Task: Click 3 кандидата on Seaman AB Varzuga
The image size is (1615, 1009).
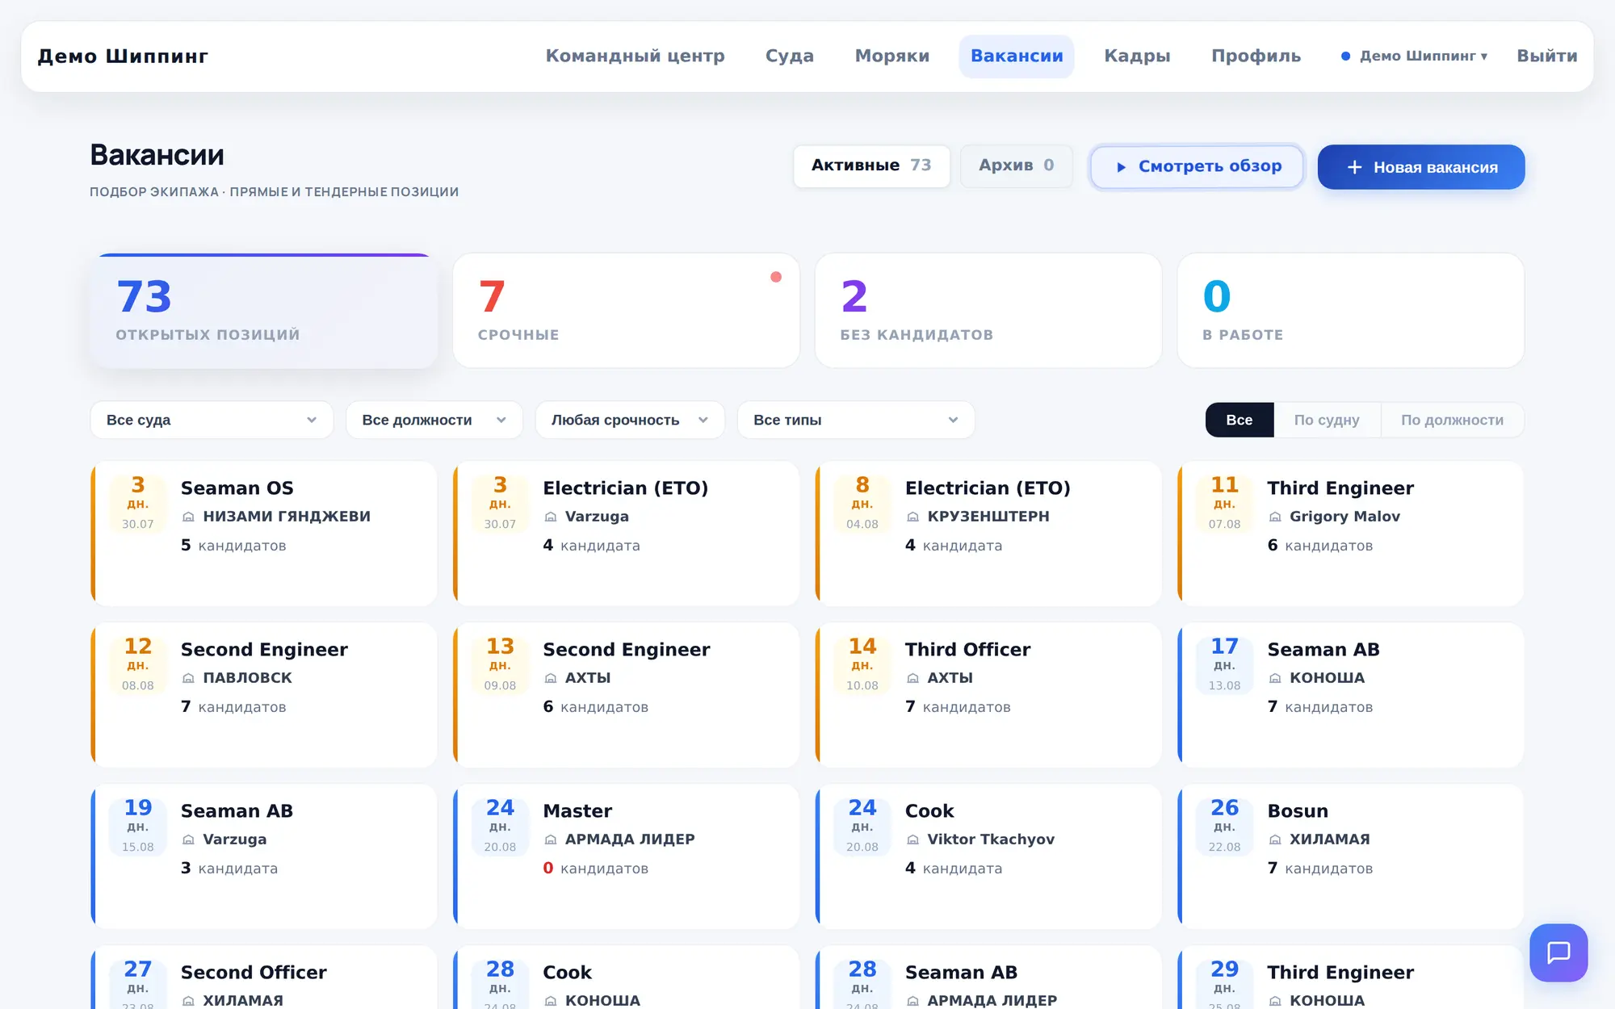Action: click(x=229, y=869)
